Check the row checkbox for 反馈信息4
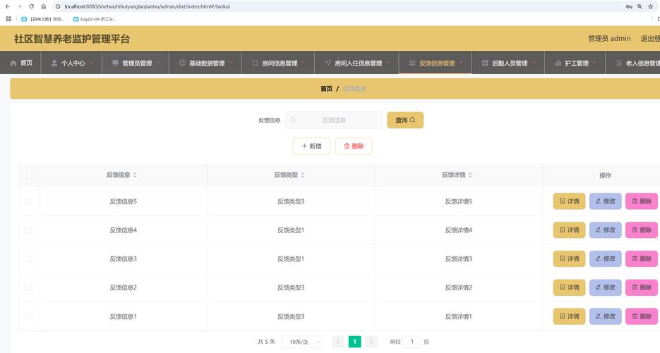 coord(28,230)
